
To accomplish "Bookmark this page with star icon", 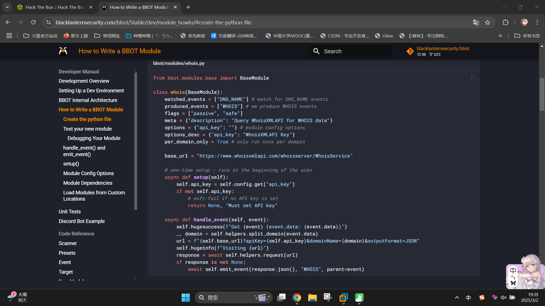I will pos(487,22).
